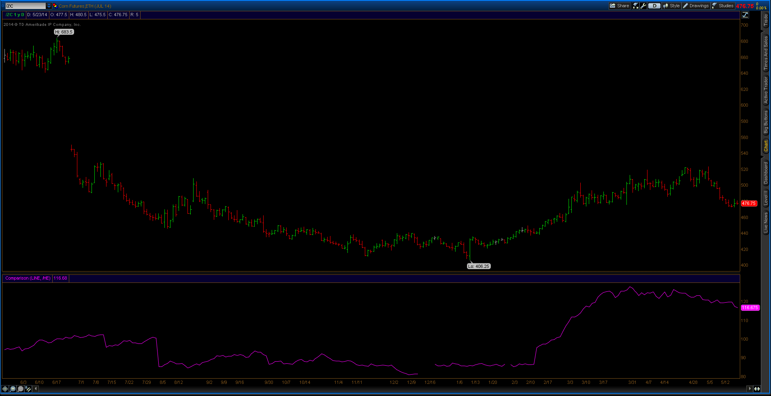The image size is (771, 396).
Task: Click the C: 476.75 close value
Action: point(118,15)
